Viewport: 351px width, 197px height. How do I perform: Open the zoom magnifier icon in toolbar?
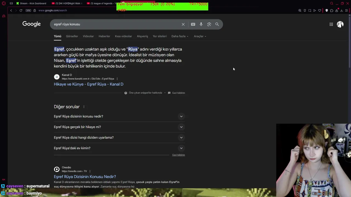tap(300, 10)
